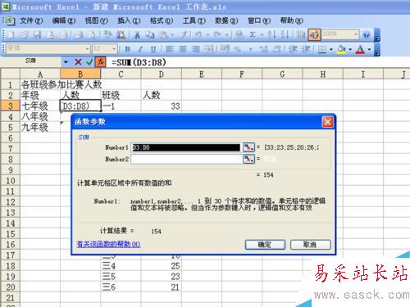Click the Fill Color bucket swatch
The image size is (410, 307).
click(341, 49)
